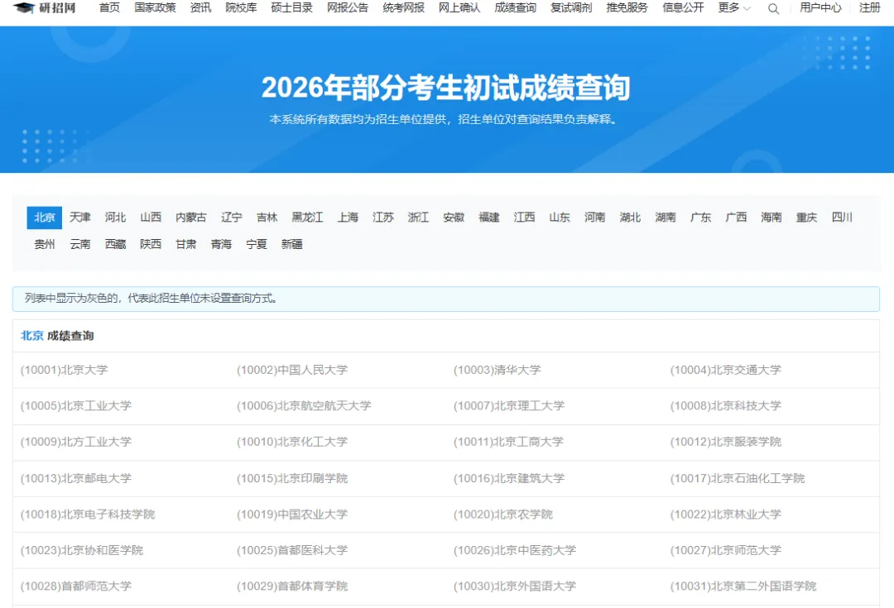This screenshot has height=608, width=894.
Task: Open the 网报公告 navigation item
Action: [348, 8]
